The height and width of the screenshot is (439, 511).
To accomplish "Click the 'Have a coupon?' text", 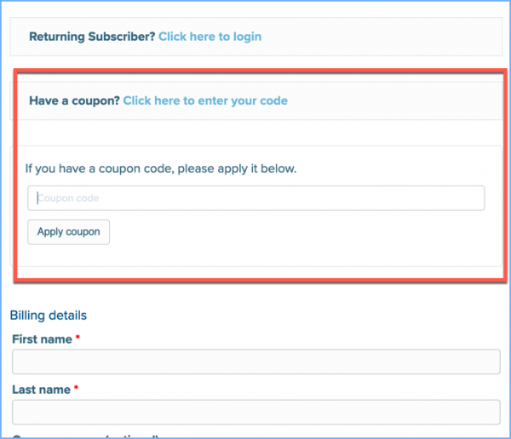I will (74, 100).
